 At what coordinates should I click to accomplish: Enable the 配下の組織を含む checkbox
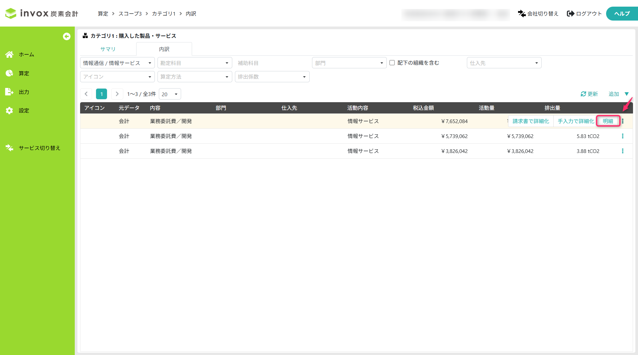tap(392, 63)
